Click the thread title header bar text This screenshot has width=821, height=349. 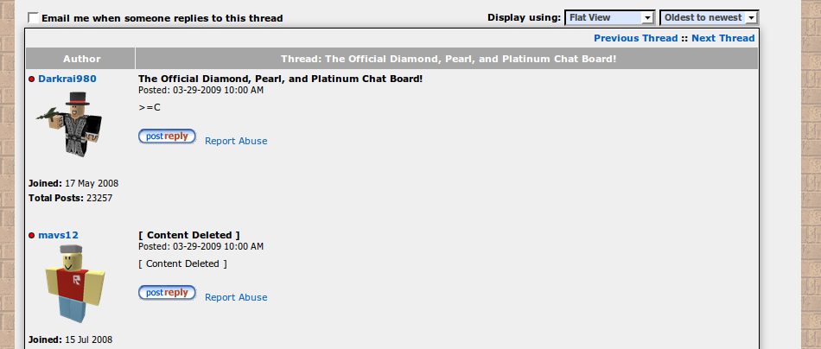[x=449, y=59]
